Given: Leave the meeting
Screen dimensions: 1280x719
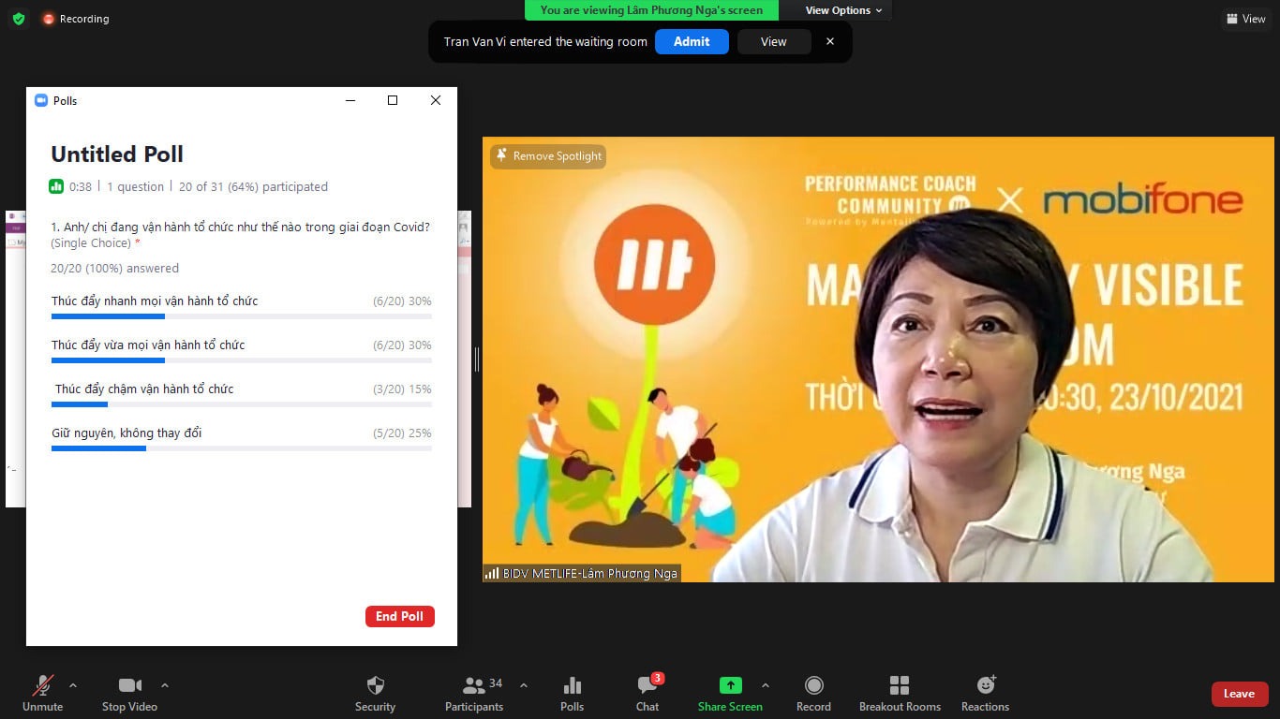Looking at the screenshot, I should [x=1239, y=694].
